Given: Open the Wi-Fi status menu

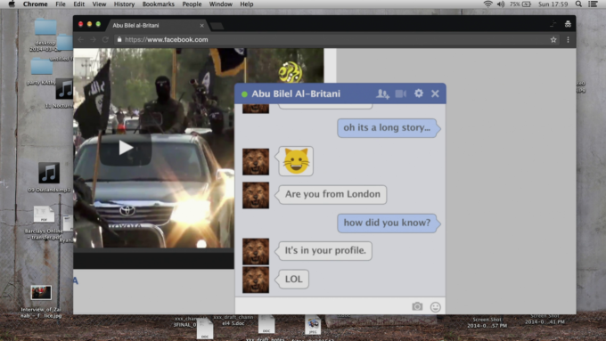Looking at the screenshot, I should (488, 4).
